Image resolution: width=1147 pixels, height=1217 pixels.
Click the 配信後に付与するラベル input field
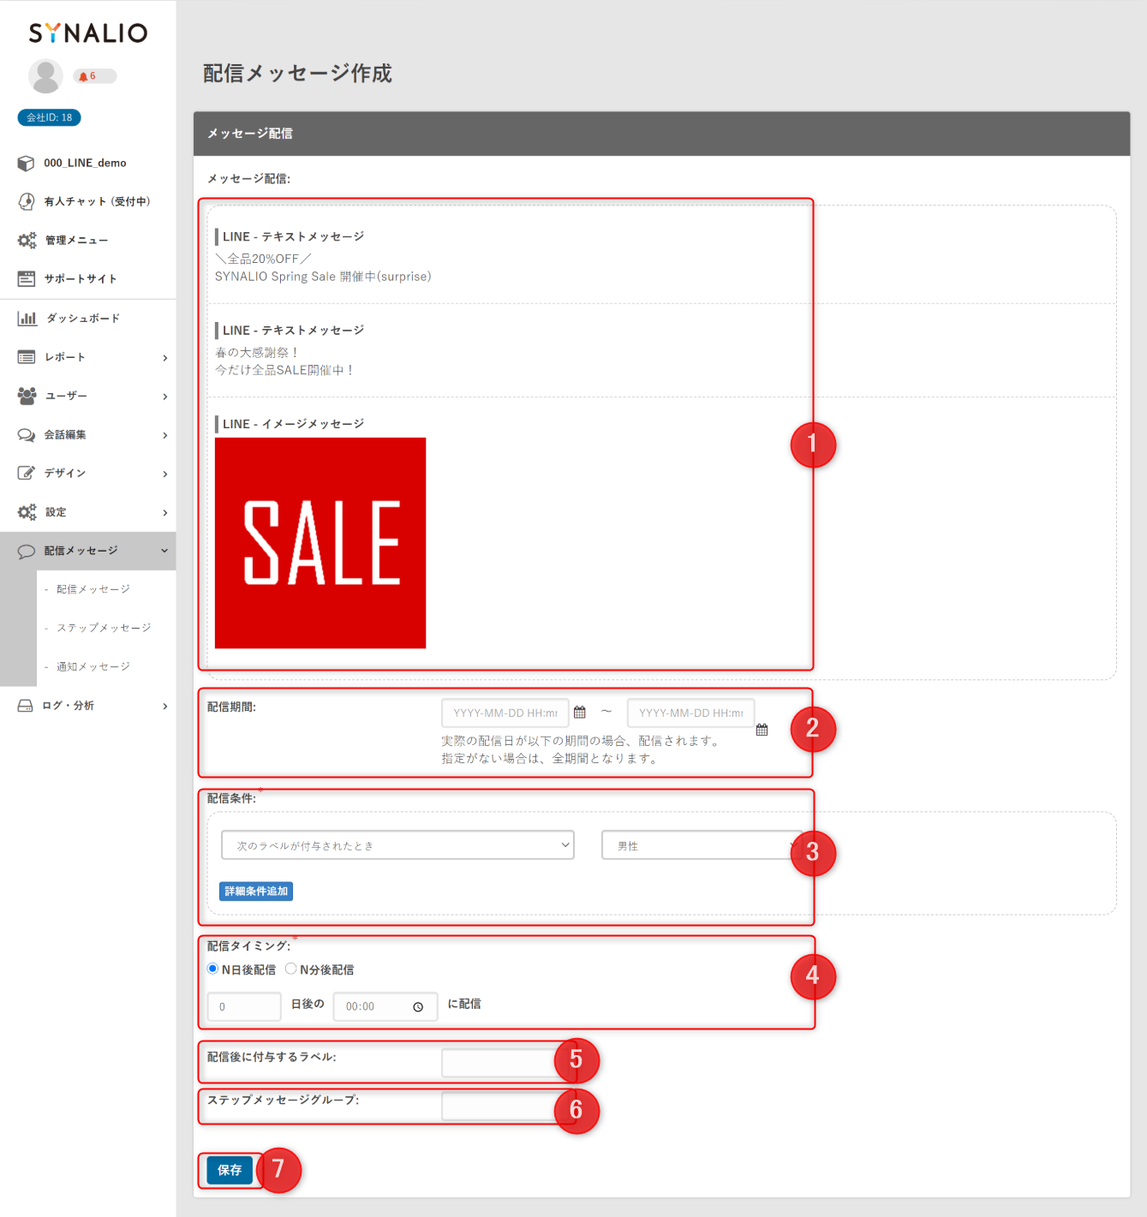499,1063
